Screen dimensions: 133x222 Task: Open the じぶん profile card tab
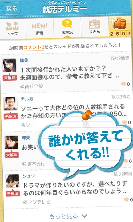(x=95, y=28)
